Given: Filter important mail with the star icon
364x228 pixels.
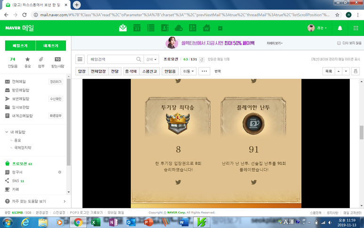Looking at the screenshot, I should point(28,63).
